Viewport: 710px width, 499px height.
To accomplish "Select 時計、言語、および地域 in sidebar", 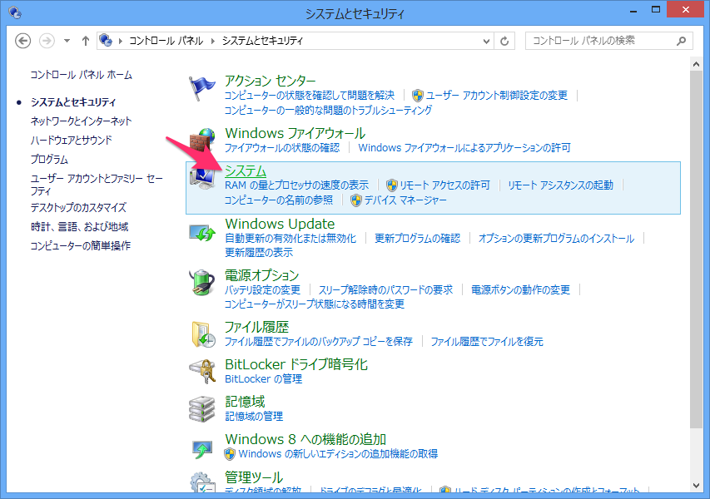I will pos(80,226).
